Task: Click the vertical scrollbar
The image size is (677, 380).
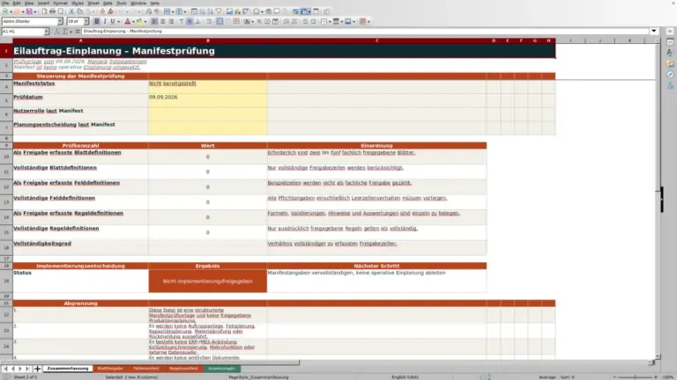Action: pos(658,198)
